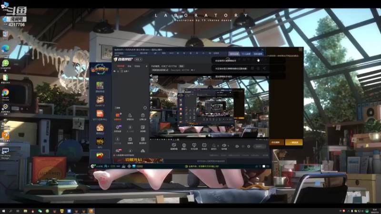Click the Start streaming button
The height and width of the screenshot is (214, 381).
pyautogui.click(x=259, y=146)
